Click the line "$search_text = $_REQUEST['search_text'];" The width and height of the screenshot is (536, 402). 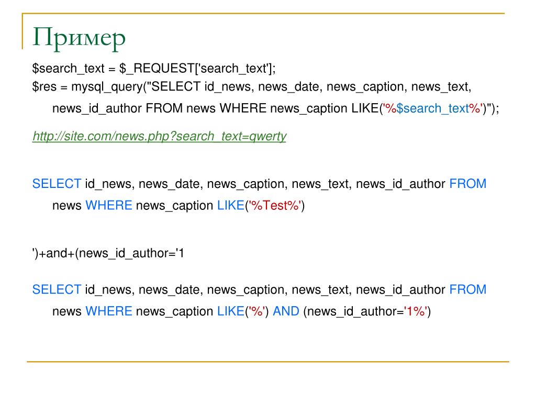pos(154,69)
